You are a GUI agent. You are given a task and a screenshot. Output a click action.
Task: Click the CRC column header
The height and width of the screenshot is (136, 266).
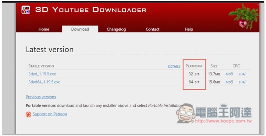pyautogui.click(x=236, y=66)
